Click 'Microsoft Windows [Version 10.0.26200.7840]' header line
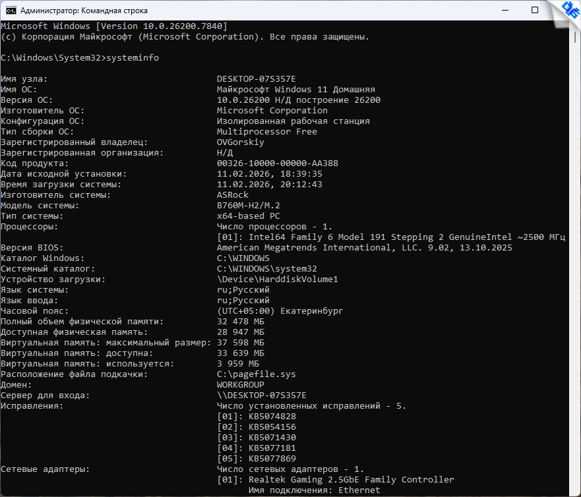Image resolution: width=581 pixels, height=497 pixels. (113, 26)
